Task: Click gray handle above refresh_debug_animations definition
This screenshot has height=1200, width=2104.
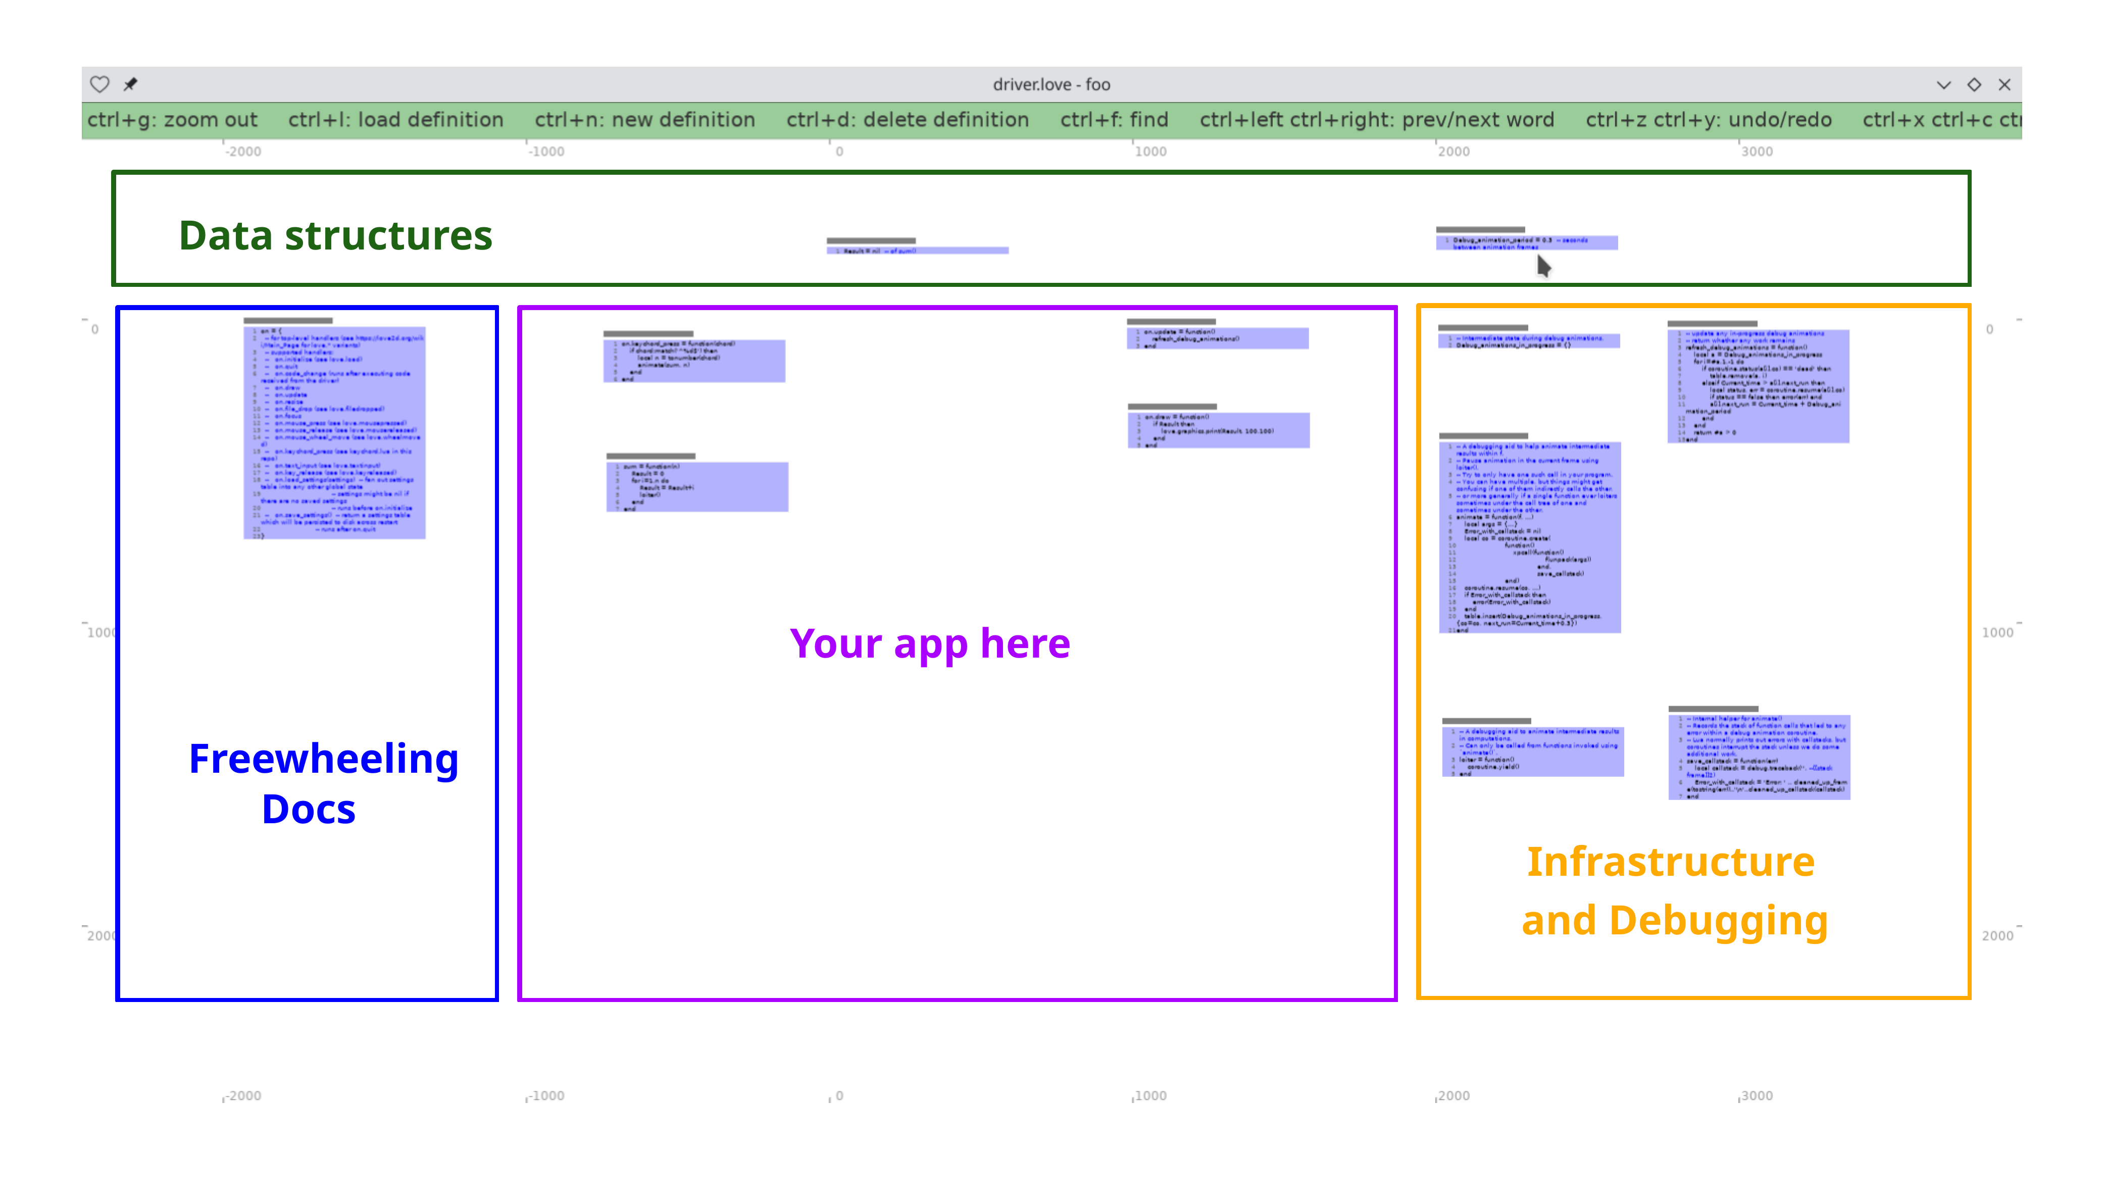Action: (1712, 324)
